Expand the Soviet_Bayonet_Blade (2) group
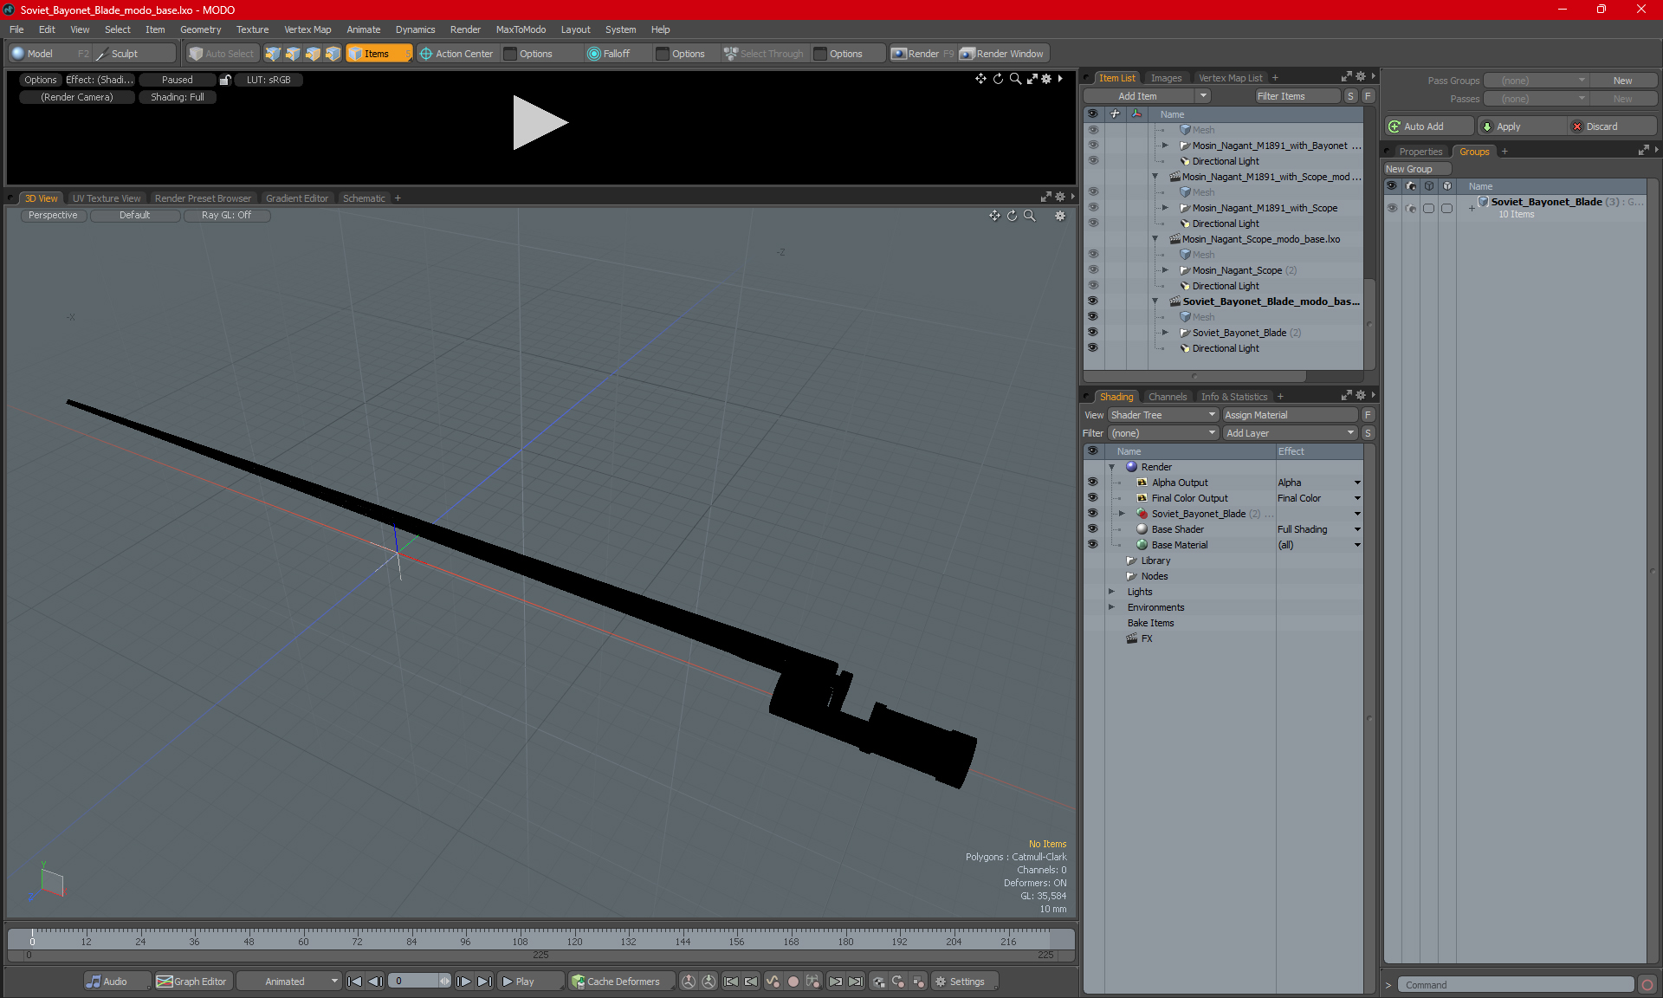The image size is (1663, 998). [1165, 333]
